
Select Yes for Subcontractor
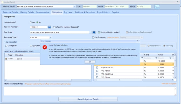coord(31,22)
